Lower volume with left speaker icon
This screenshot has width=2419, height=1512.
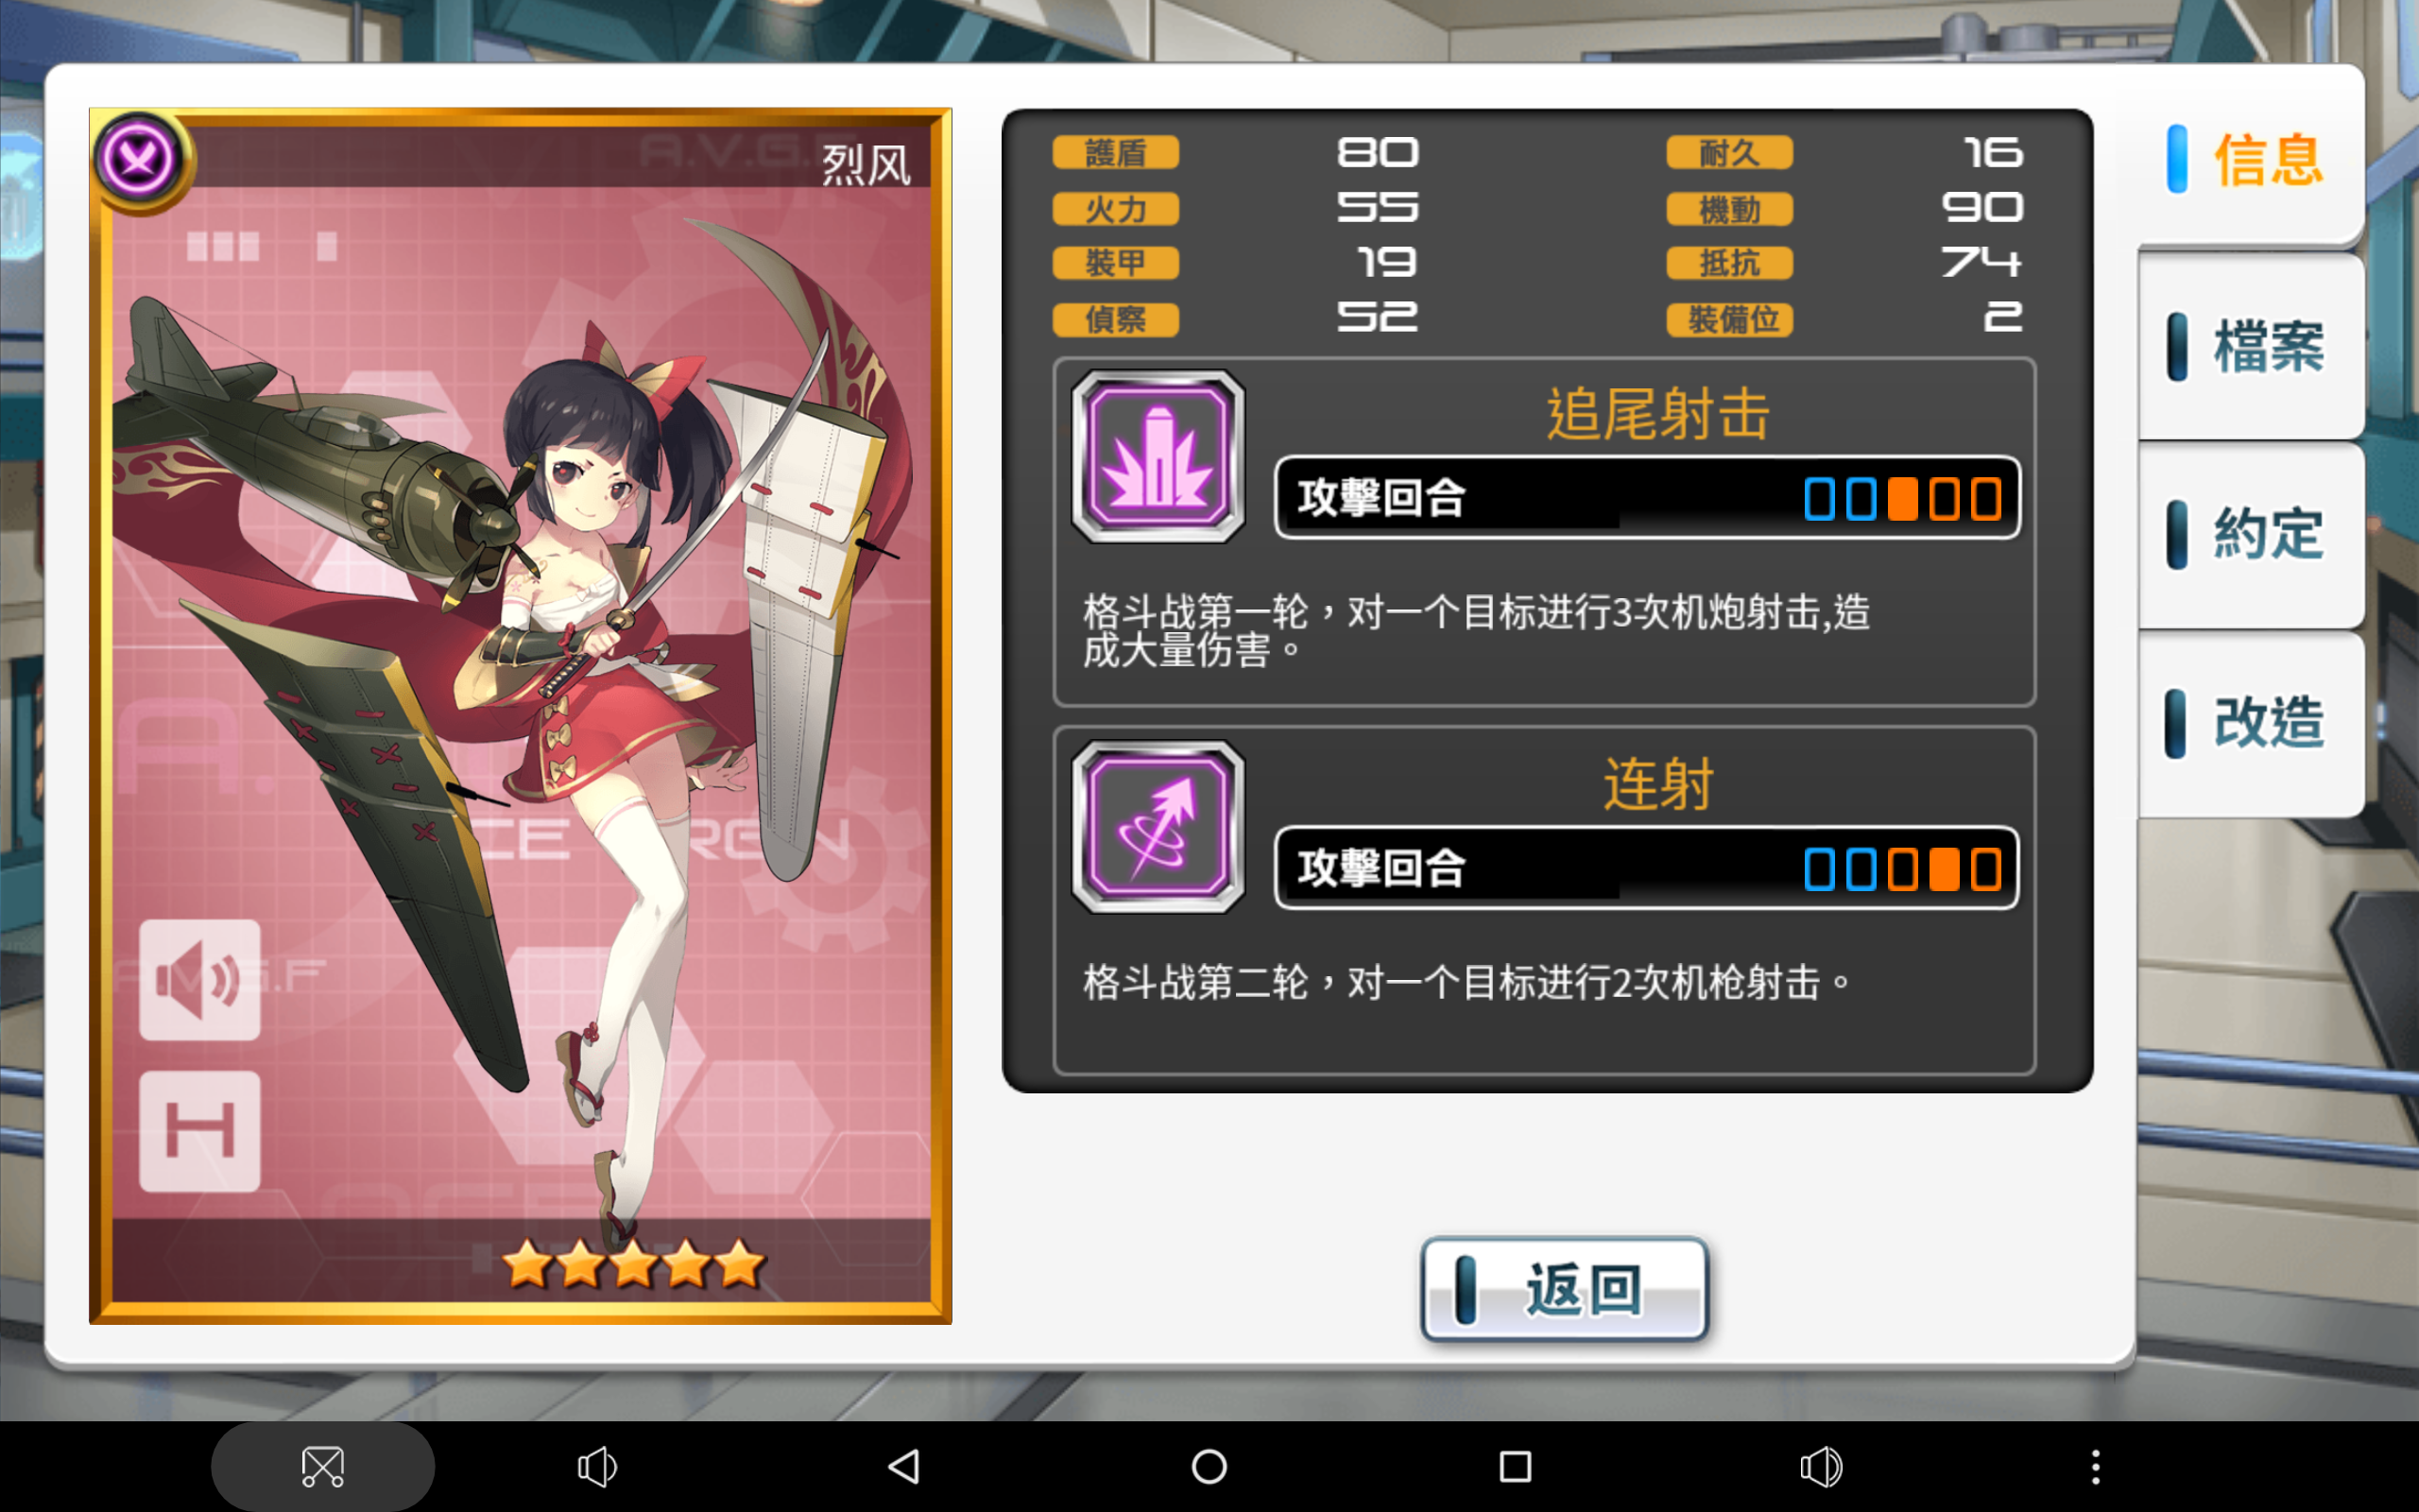tap(597, 1467)
